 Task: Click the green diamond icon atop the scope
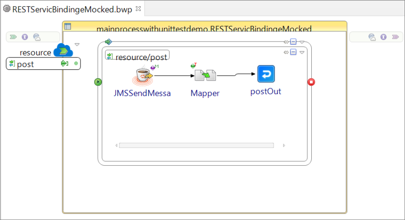click(108, 42)
